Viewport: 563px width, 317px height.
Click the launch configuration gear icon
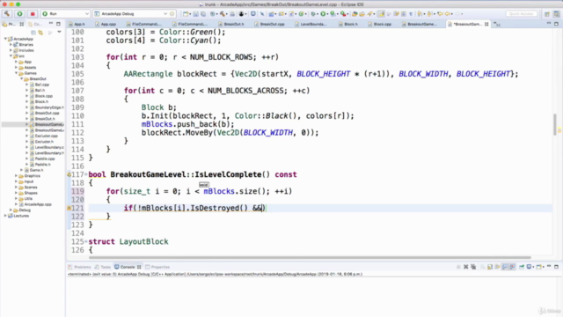[172, 14]
